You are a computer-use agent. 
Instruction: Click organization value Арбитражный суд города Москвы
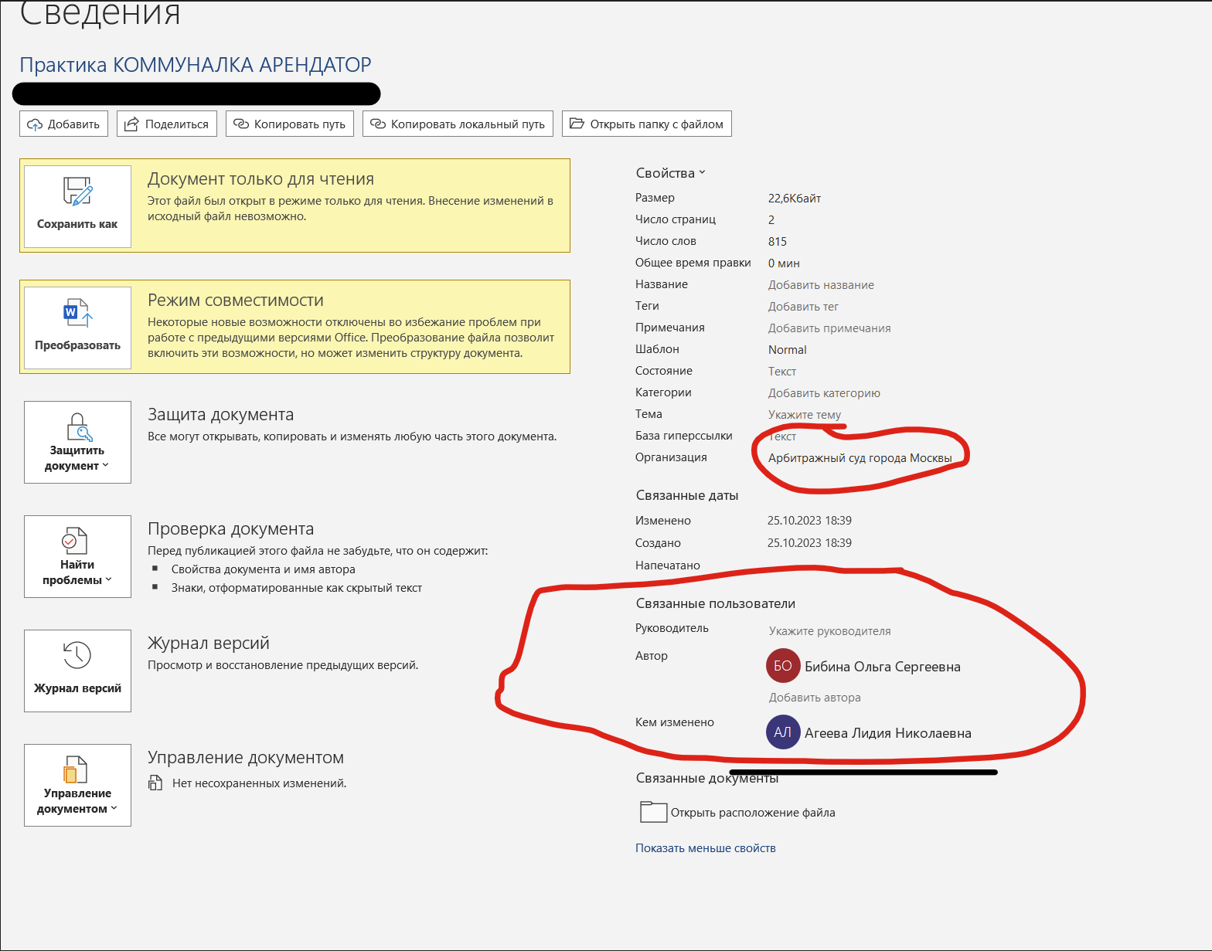tap(860, 458)
